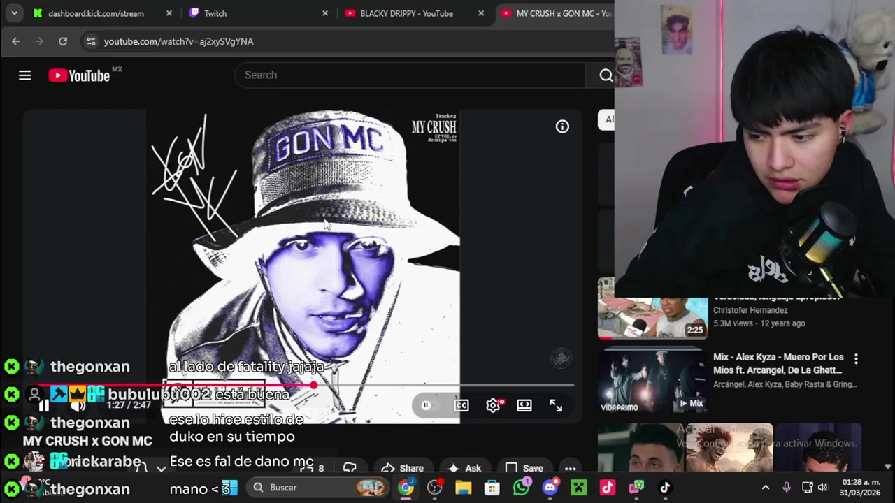Show hidden system tray icons chevron

tap(766, 488)
